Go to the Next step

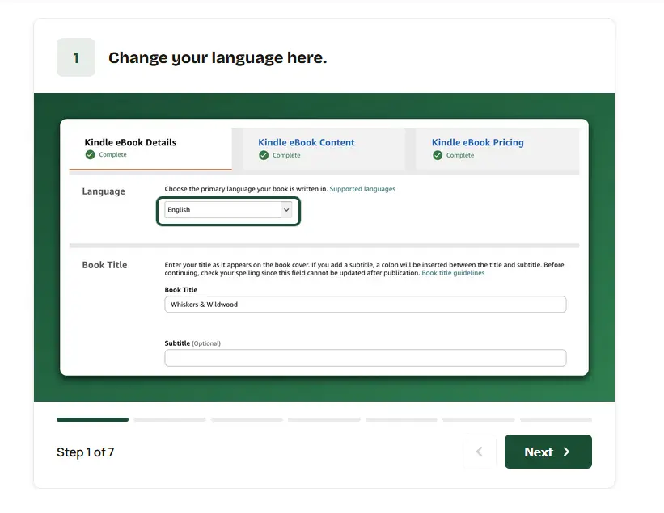click(x=548, y=452)
